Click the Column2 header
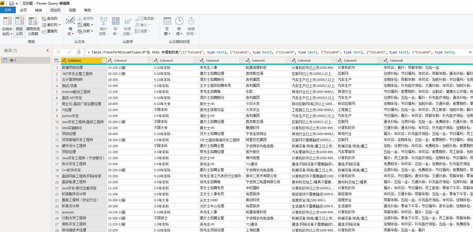Image resolution: width=473 pixels, height=232 pixels. click(130, 61)
